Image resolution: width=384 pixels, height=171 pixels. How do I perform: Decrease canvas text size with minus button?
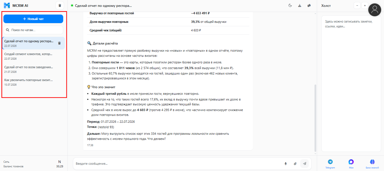[x=357, y=5]
